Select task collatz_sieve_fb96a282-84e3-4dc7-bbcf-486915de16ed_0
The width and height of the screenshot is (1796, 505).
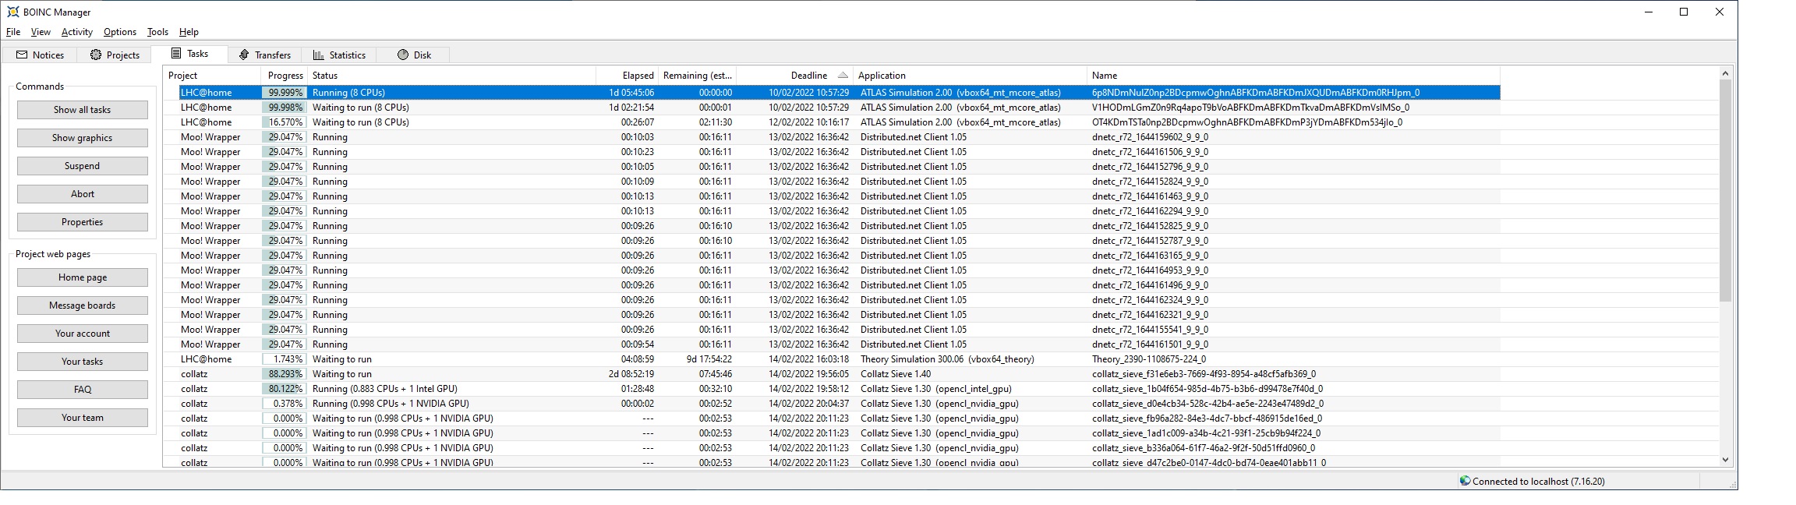tap(832, 418)
